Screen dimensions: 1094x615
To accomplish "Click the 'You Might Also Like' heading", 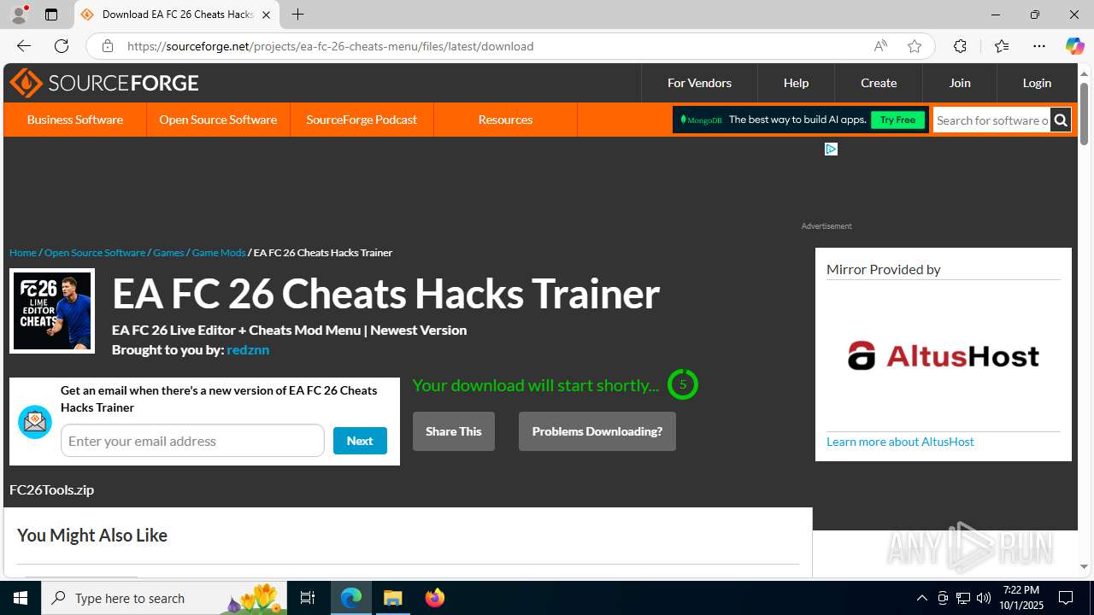I will pyautogui.click(x=92, y=536).
